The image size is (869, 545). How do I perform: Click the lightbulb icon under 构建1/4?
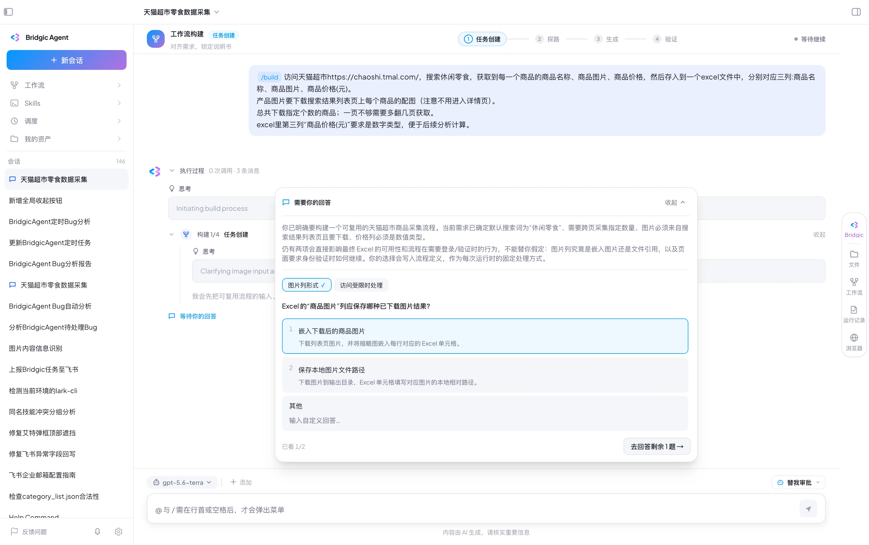[x=196, y=251]
